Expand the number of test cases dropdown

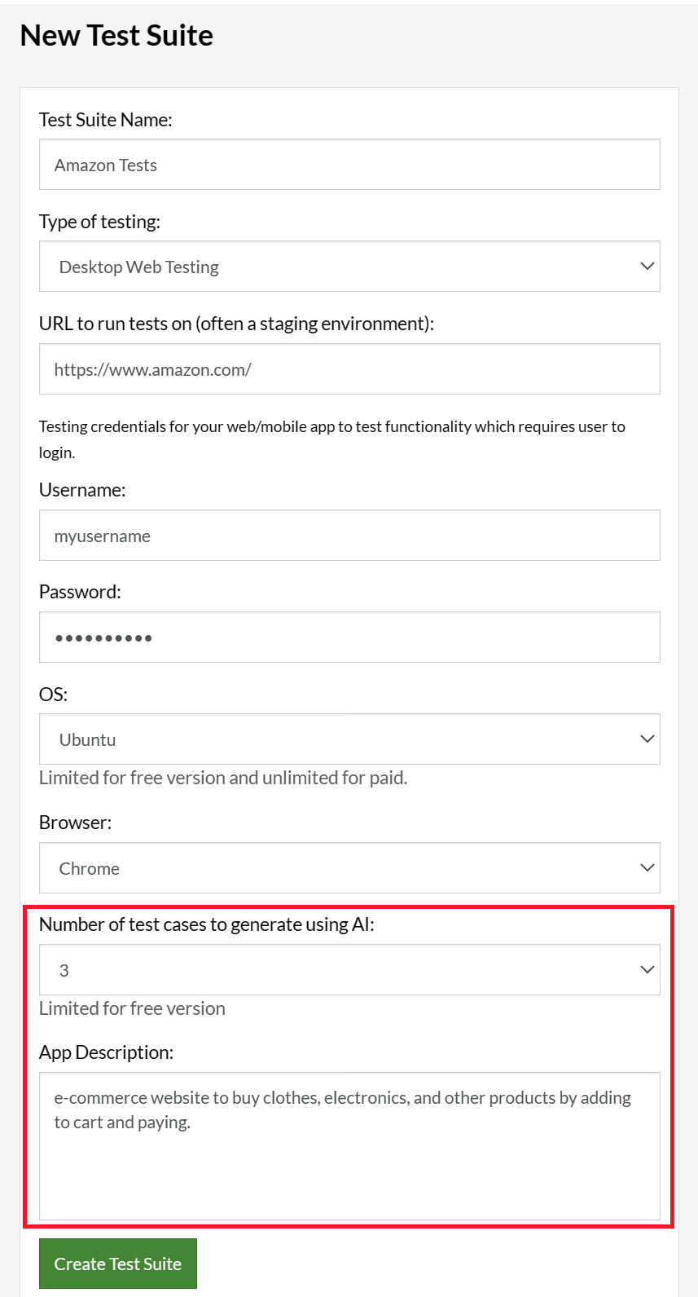pyautogui.click(x=349, y=970)
